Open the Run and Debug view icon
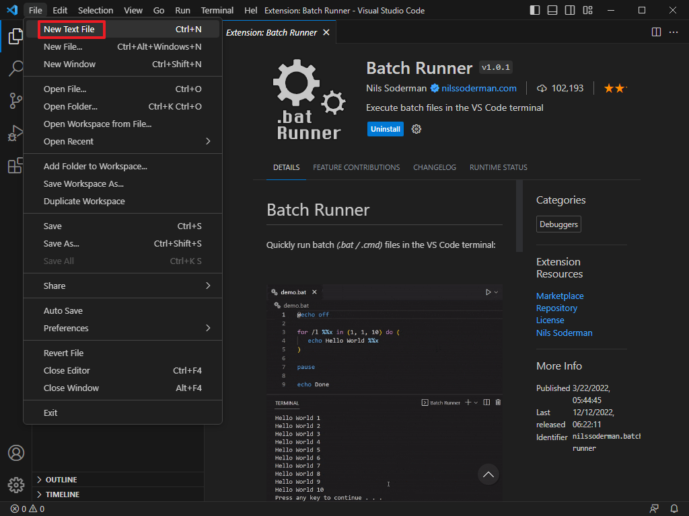Screen dimensions: 689x516 click(x=15, y=133)
